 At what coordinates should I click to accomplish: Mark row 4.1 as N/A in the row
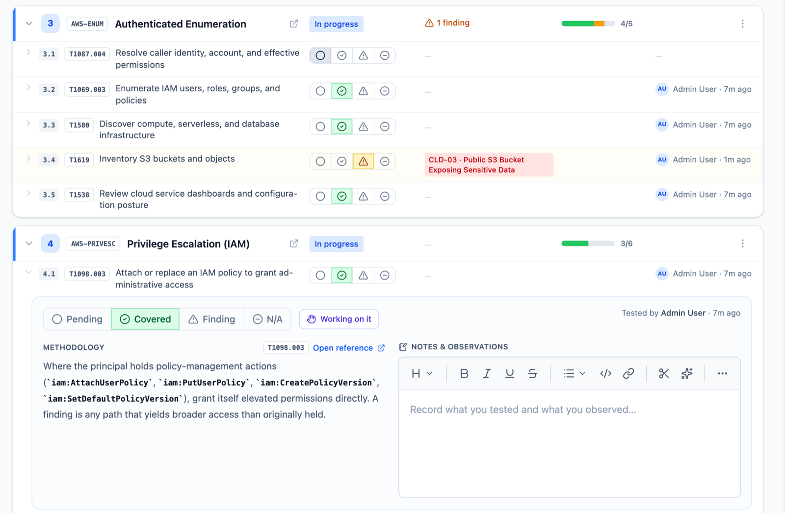click(385, 275)
